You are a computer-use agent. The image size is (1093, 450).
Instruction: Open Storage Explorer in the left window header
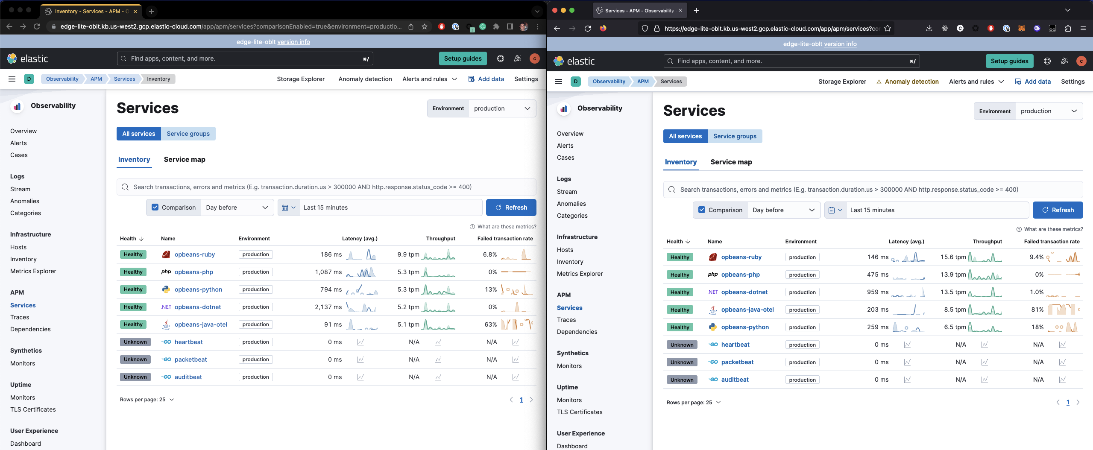pos(301,79)
